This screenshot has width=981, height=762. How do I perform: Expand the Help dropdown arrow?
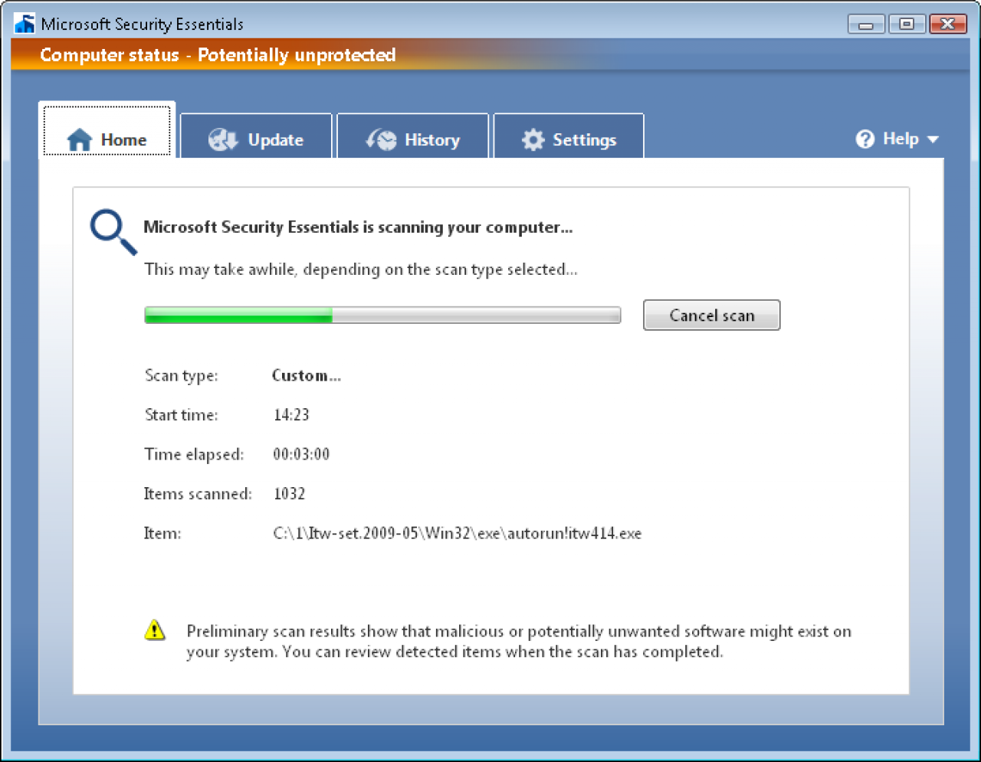pos(933,139)
